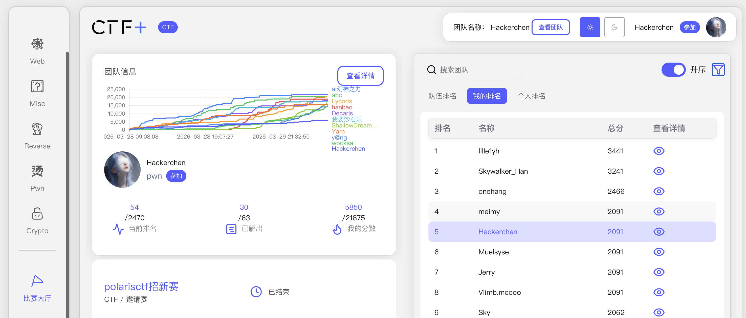Click the 查看团队 button
The height and width of the screenshot is (318, 746).
click(x=550, y=27)
